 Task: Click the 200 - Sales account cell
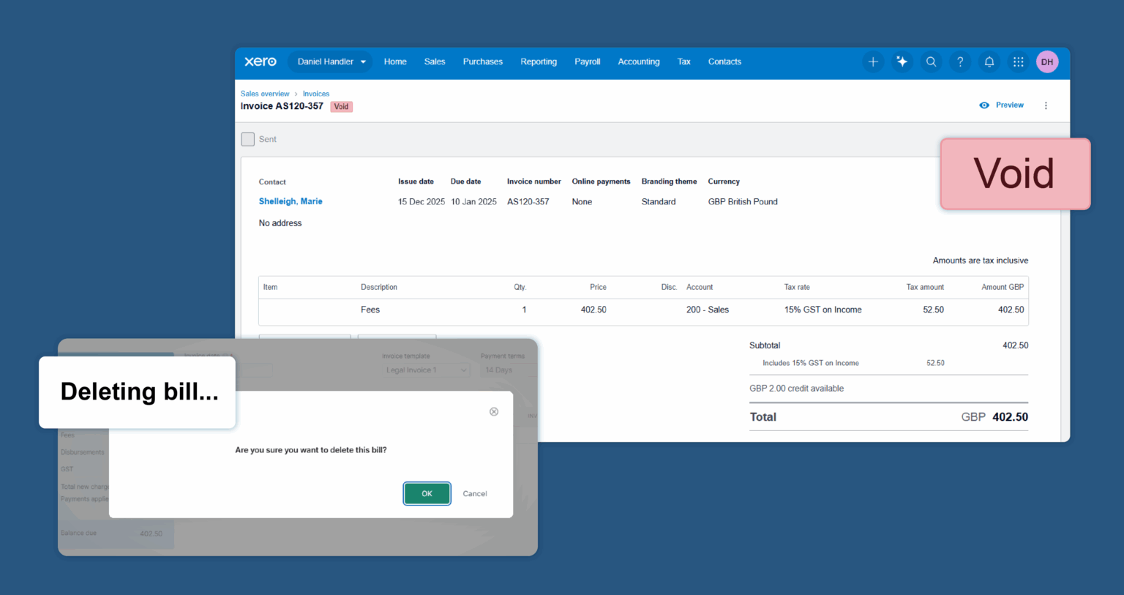[708, 310]
